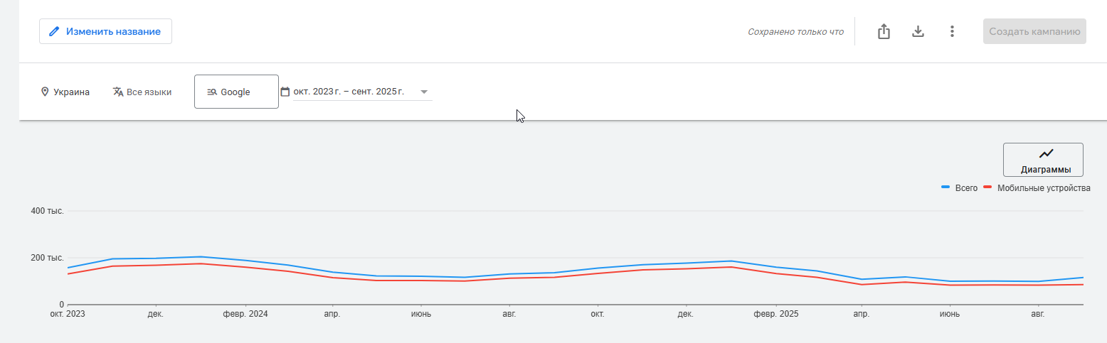Click the share icon in top toolbar

point(884,31)
